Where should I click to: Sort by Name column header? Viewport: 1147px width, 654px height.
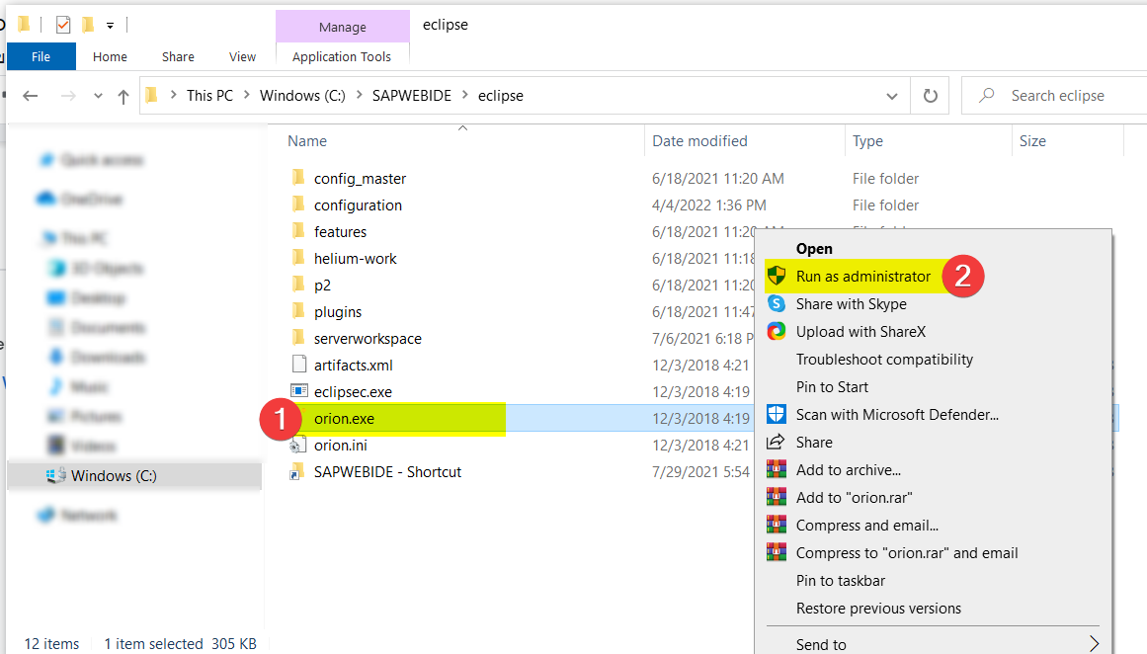point(307,141)
